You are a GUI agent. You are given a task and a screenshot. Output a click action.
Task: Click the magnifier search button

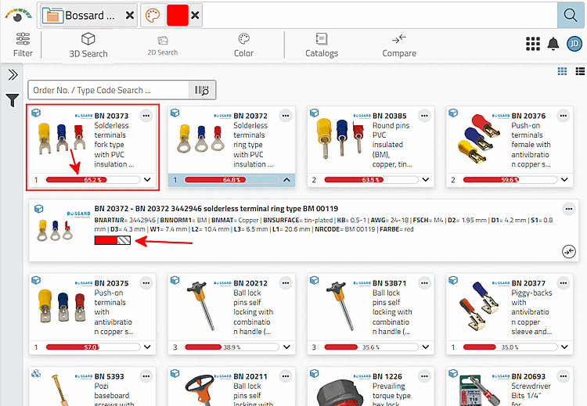(x=570, y=16)
